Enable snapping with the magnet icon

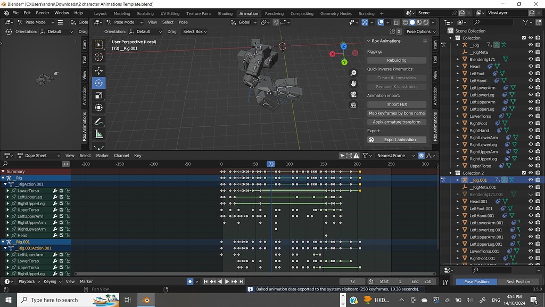(276, 22)
